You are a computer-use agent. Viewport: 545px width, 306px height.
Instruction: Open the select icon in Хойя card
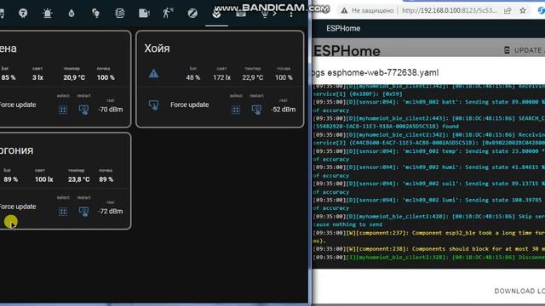(236, 110)
